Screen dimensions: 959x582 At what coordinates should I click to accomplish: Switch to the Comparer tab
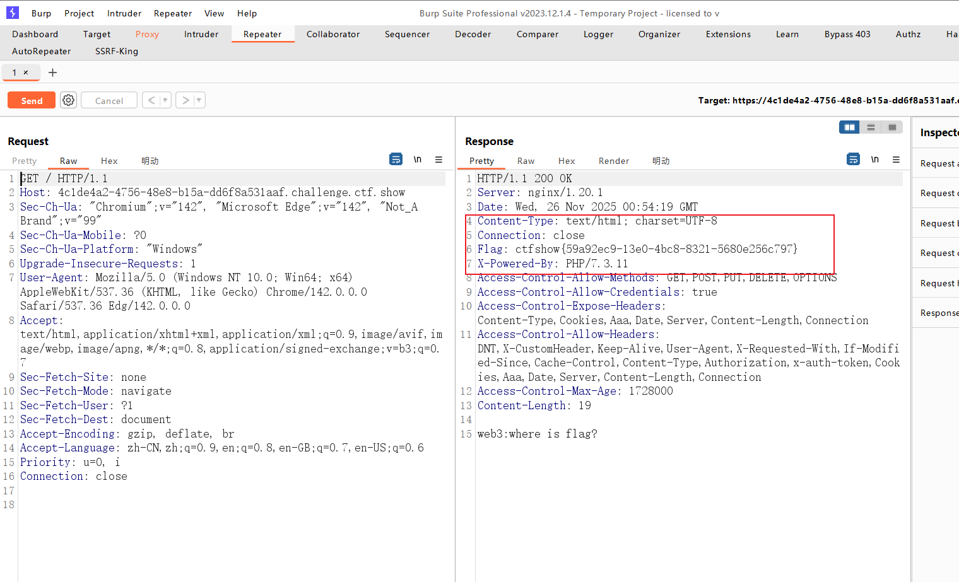pos(538,34)
